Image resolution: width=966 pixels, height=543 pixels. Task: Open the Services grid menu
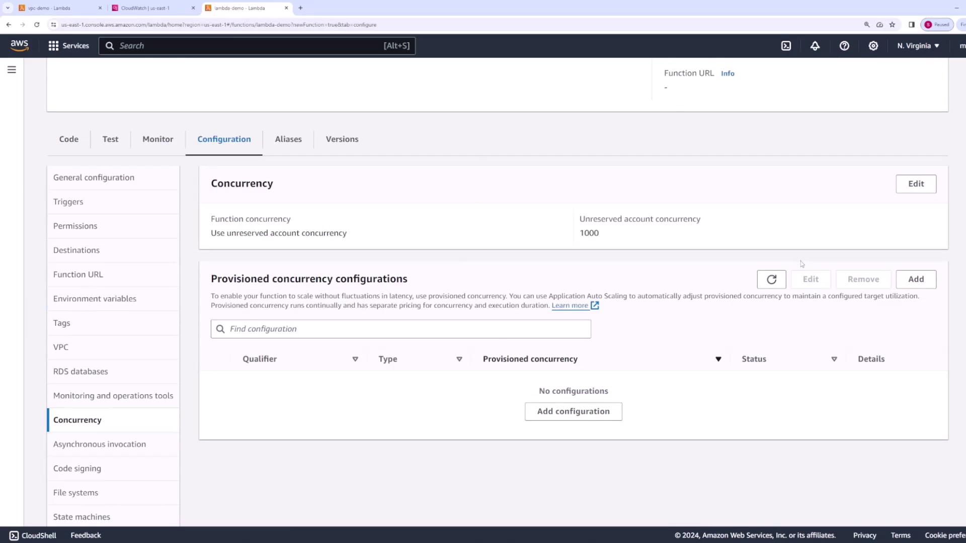[x=68, y=46]
